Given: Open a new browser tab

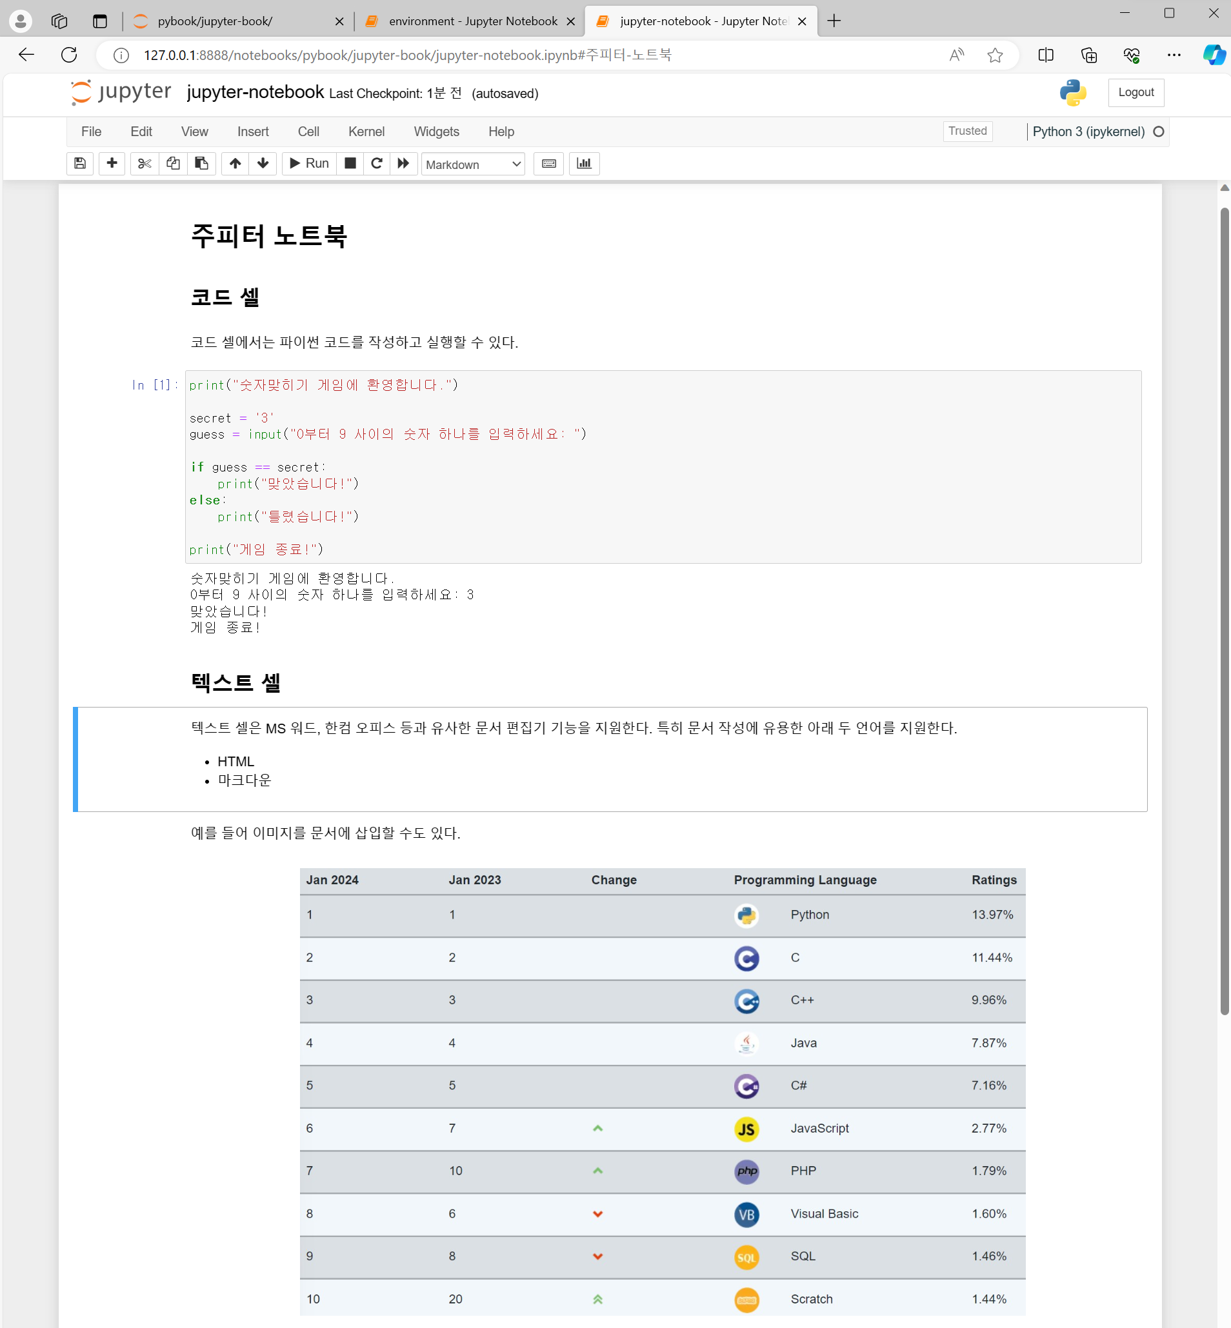Looking at the screenshot, I should [834, 21].
